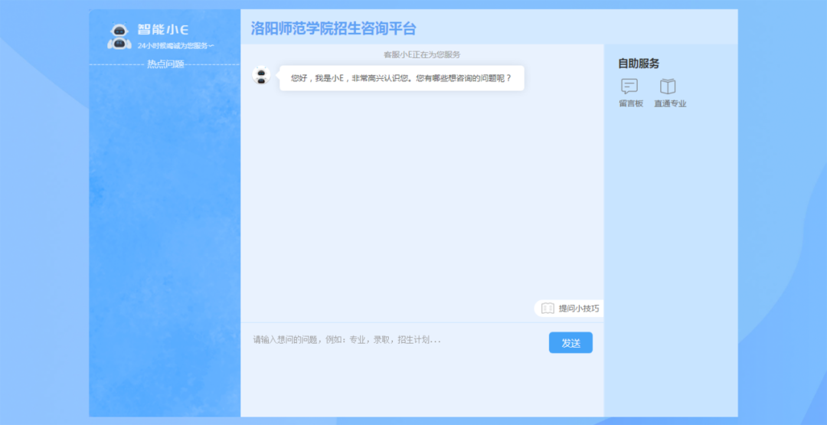Open the 留言板 message board icon

click(x=629, y=86)
